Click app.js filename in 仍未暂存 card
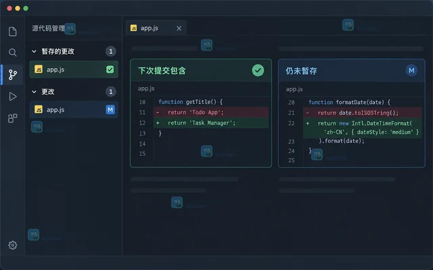 (294, 89)
